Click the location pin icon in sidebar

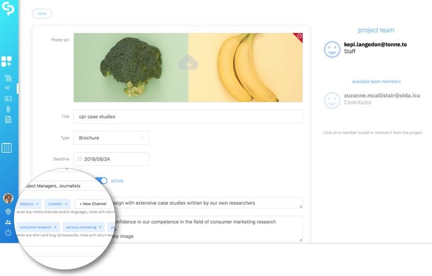pos(8,211)
